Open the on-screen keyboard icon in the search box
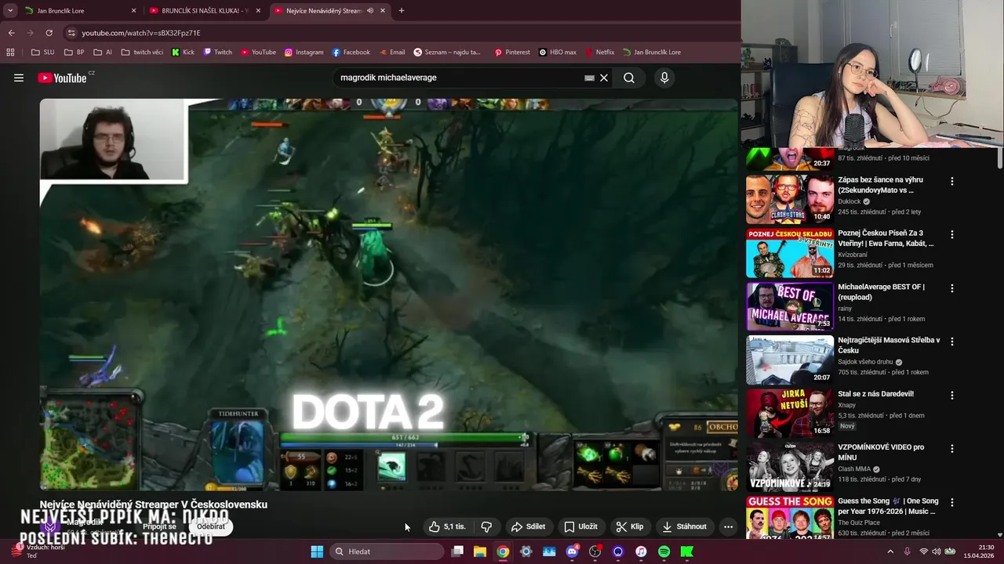This screenshot has width=1004, height=564. click(x=589, y=78)
